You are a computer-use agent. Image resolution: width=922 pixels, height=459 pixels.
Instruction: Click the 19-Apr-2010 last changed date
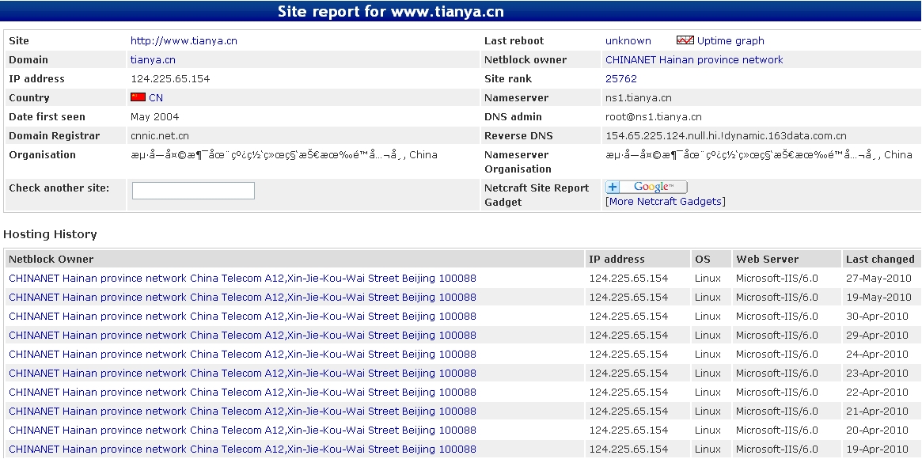[878, 449]
